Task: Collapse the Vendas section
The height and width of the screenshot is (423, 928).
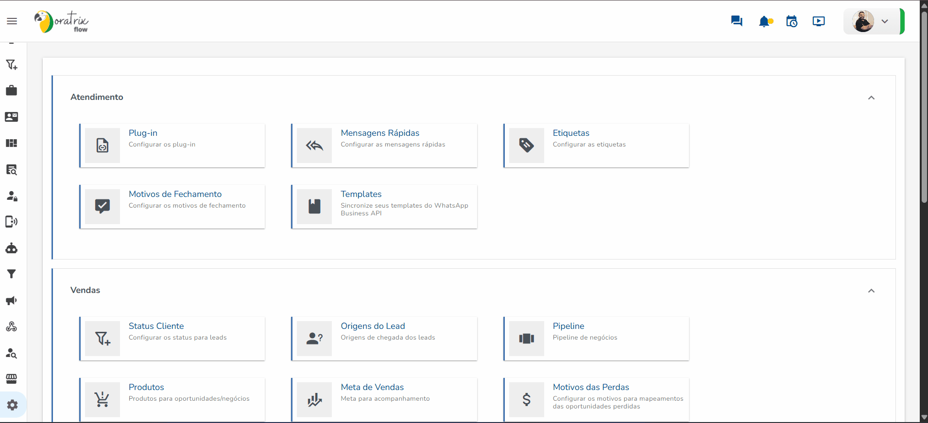Action: point(871,291)
